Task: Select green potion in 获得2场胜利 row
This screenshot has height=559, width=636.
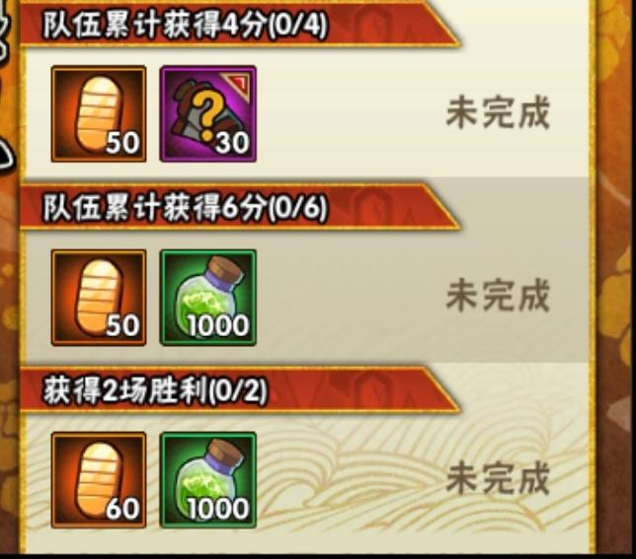Action: (208, 480)
